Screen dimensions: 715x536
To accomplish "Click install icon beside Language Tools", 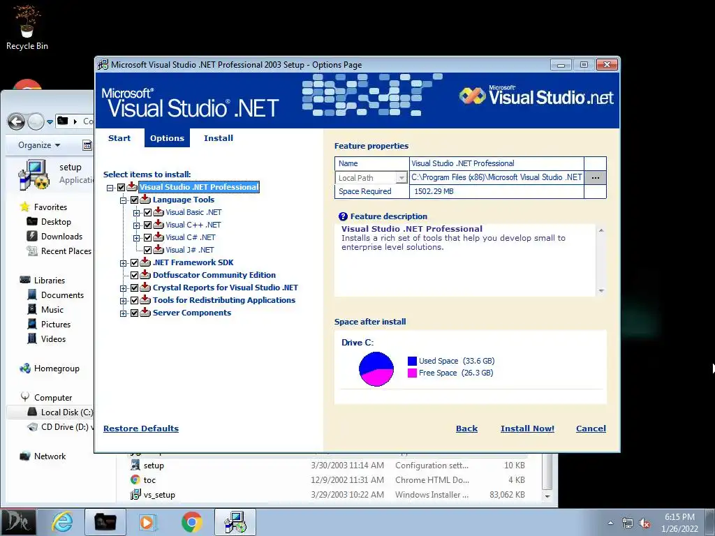I will tap(145, 200).
